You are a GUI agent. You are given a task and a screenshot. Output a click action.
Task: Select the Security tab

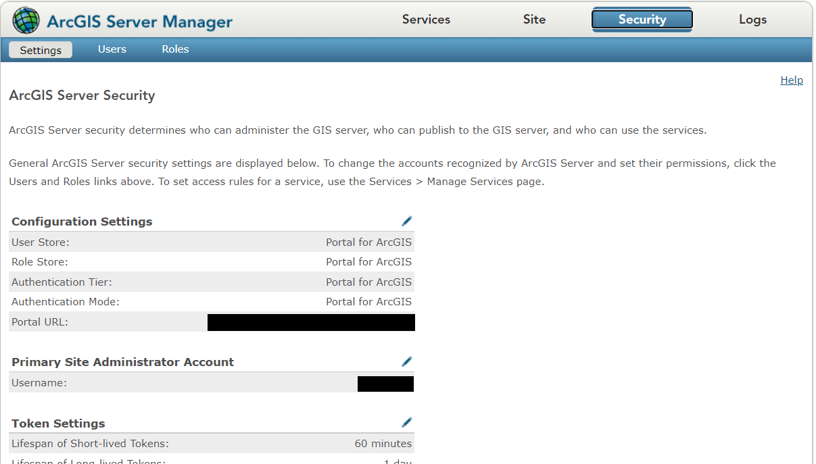[641, 20]
